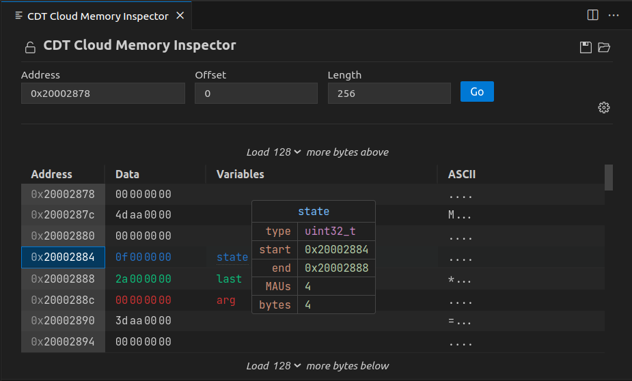The image size is (632, 381).
Task: Click the Go button
Action: pyautogui.click(x=477, y=91)
